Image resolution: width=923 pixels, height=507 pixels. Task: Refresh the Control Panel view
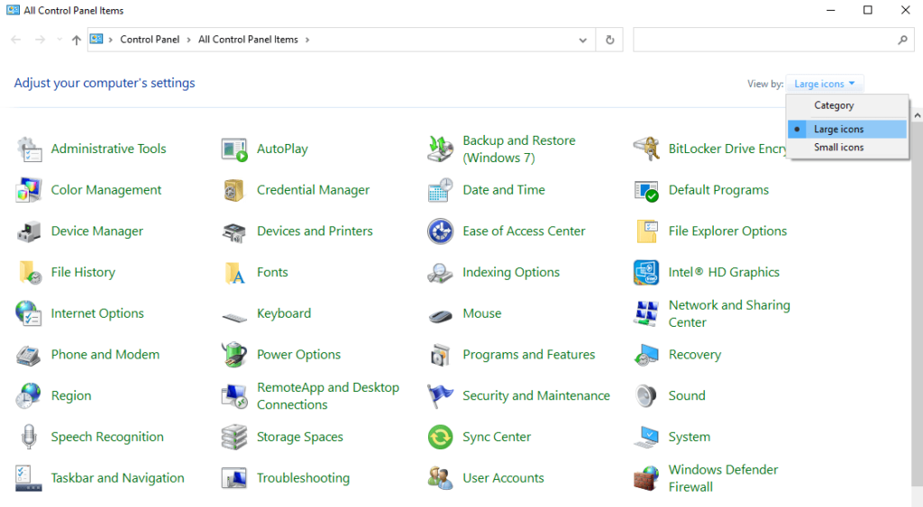(610, 40)
